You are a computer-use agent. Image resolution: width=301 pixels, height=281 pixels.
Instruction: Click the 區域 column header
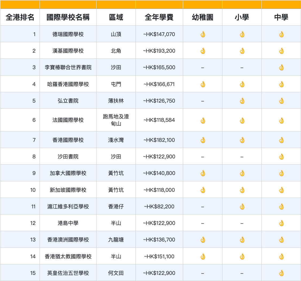[116, 17]
